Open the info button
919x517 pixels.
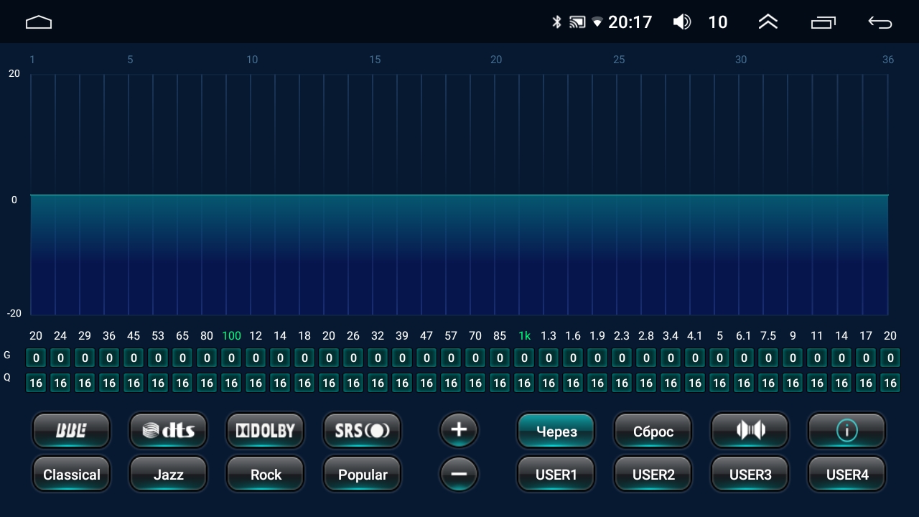(847, 430)
